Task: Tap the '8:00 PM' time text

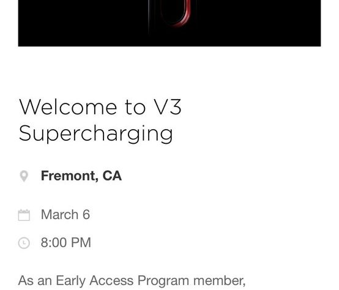Action: click(x=65, y=242)
